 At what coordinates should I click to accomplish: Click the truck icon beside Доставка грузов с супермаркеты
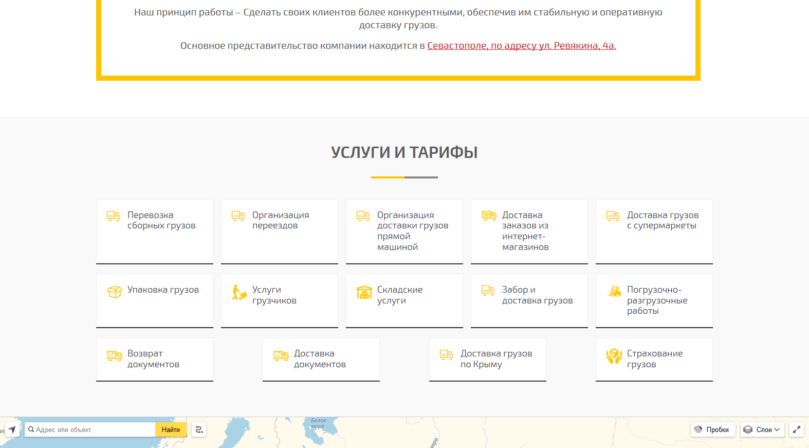(613, 216)
